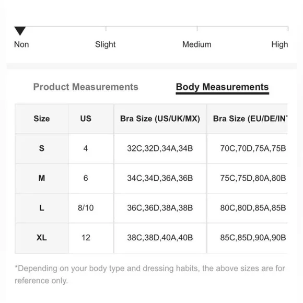Image resolution: width=303 pixels, height=303 pixels.
Task: Click the 36C,36D,38A,38B cell
Action: click(x=160, y=208)
